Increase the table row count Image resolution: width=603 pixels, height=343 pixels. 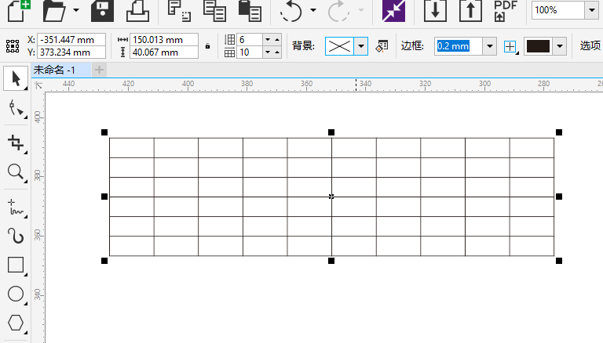(x=277, y=39)
